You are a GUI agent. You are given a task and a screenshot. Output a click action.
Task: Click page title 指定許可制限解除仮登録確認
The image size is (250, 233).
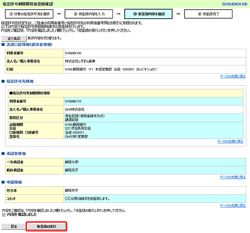point(28,4)
